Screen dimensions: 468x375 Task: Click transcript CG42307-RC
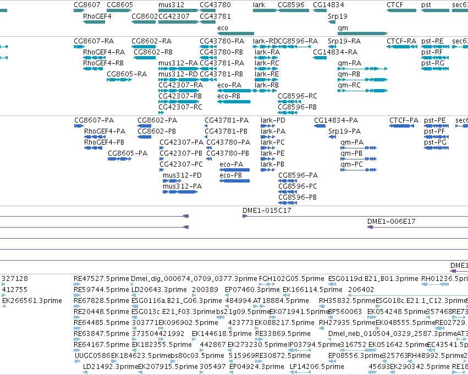[180, 107]
